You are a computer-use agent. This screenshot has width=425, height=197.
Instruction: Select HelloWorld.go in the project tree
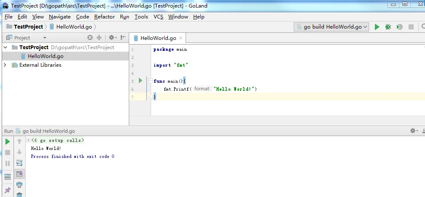tap(45, 56)
